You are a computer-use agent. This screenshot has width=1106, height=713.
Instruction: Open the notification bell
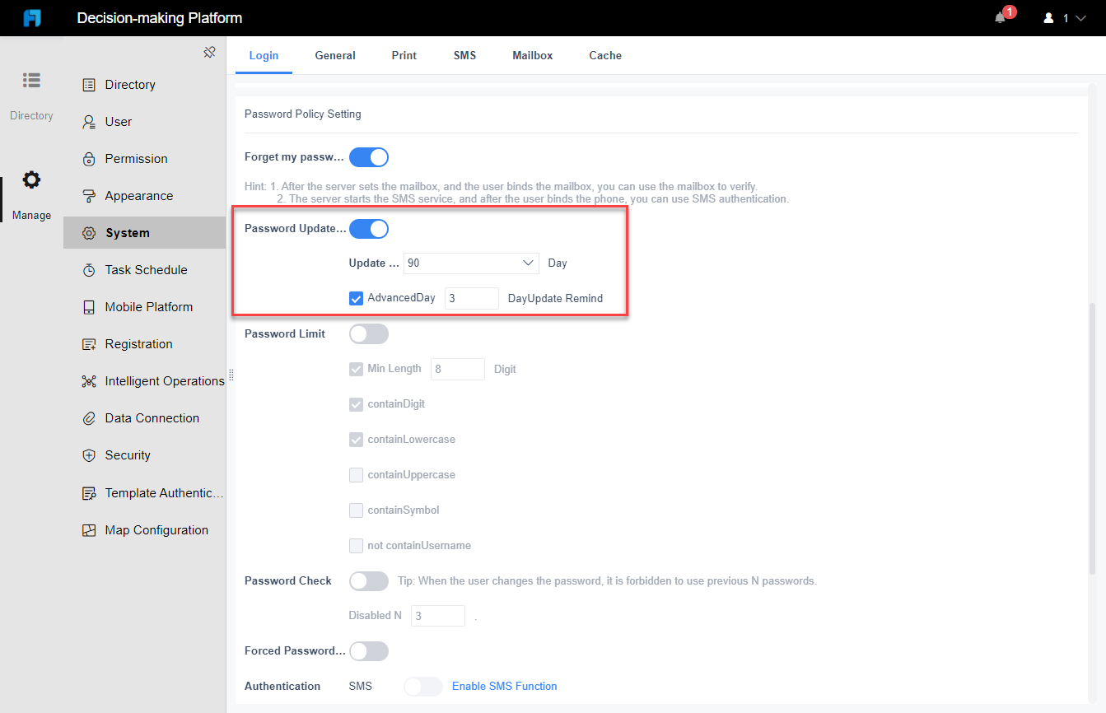(x=1001, y=17)
